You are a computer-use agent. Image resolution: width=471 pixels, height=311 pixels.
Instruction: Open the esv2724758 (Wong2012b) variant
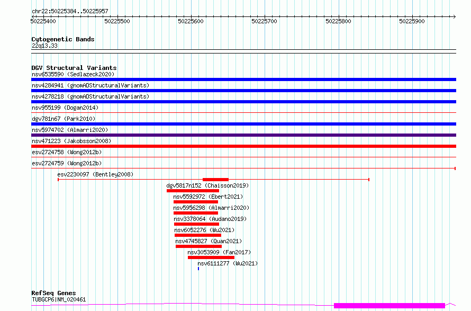coord(67,152)
